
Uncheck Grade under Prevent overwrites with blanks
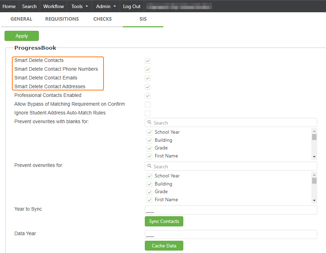(x=149, y=148)
